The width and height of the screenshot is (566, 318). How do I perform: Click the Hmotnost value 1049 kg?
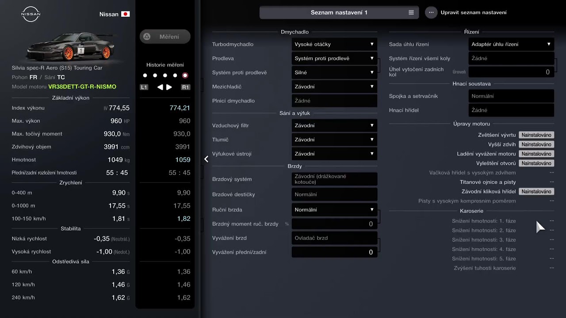coord(119,159)
